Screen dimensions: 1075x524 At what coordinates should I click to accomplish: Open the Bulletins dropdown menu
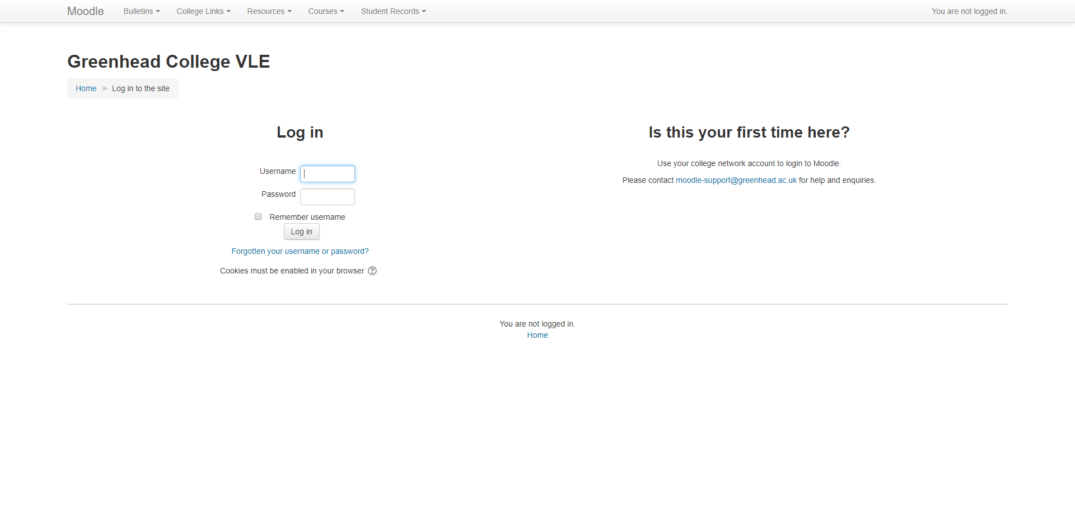(x=142, y=11)
